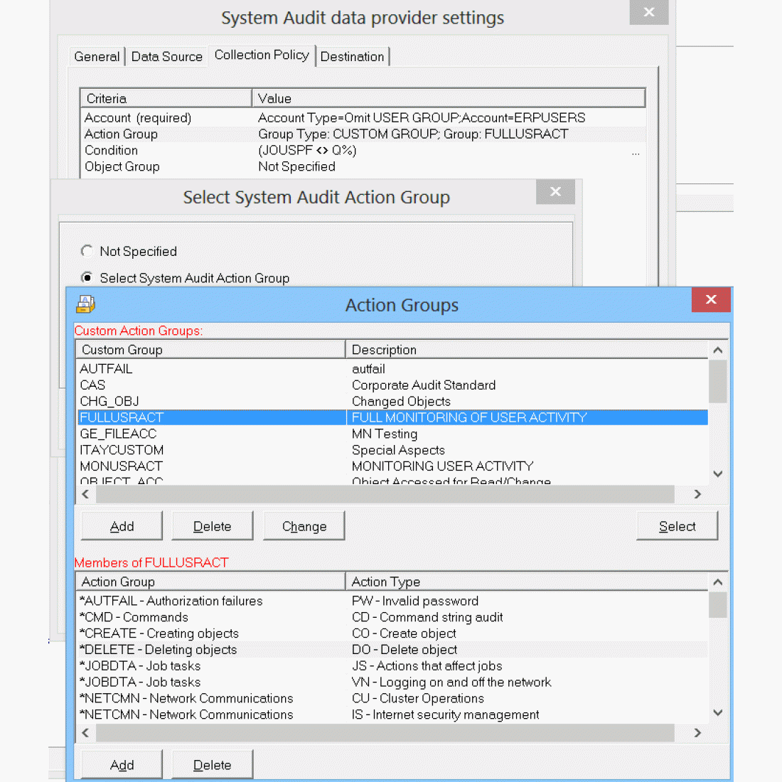Close the Action Groups dialog
This screenshot has height=782, width=782.
pos(710,299)
